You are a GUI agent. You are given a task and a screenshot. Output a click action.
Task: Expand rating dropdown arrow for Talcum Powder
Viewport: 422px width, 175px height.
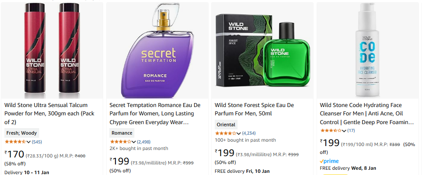29,142
